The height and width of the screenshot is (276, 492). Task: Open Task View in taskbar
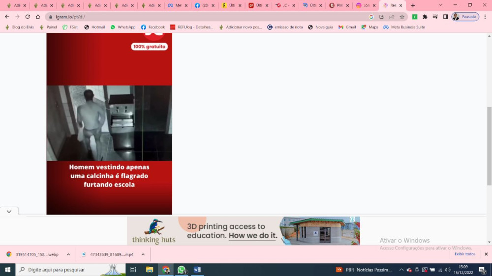(x=133, y=270)
